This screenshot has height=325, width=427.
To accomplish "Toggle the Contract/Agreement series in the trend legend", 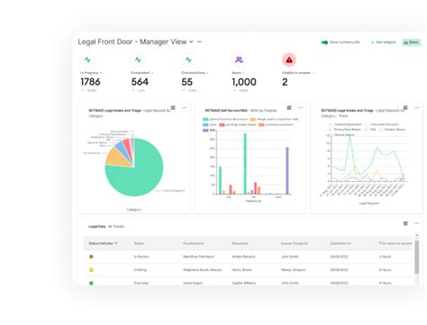I will [x=345, y=124].
